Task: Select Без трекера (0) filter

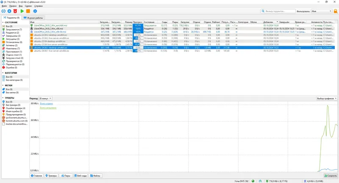Action: pyautogui.click(x=13, y=105)
